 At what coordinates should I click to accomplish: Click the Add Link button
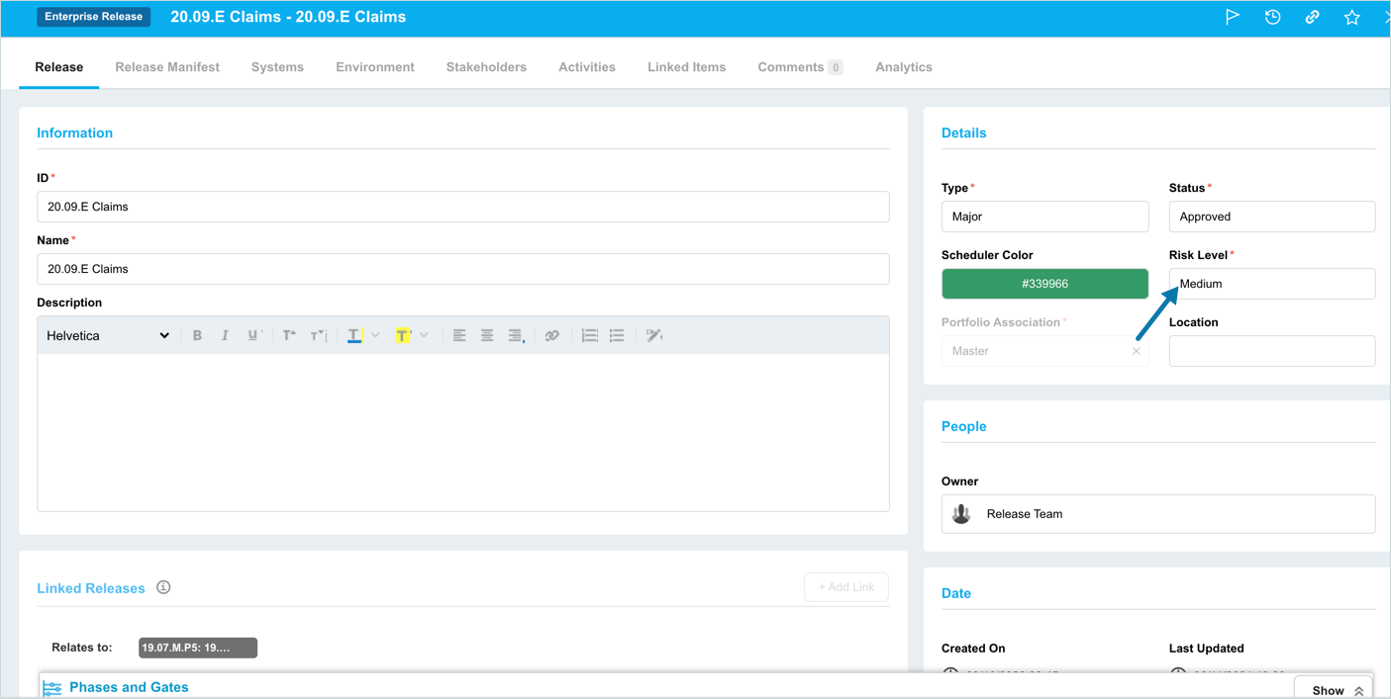tap(845, 587)
